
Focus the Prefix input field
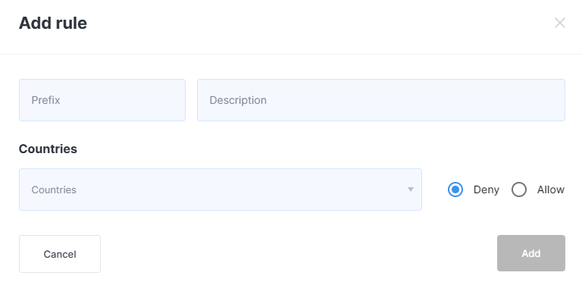[102, 100]
